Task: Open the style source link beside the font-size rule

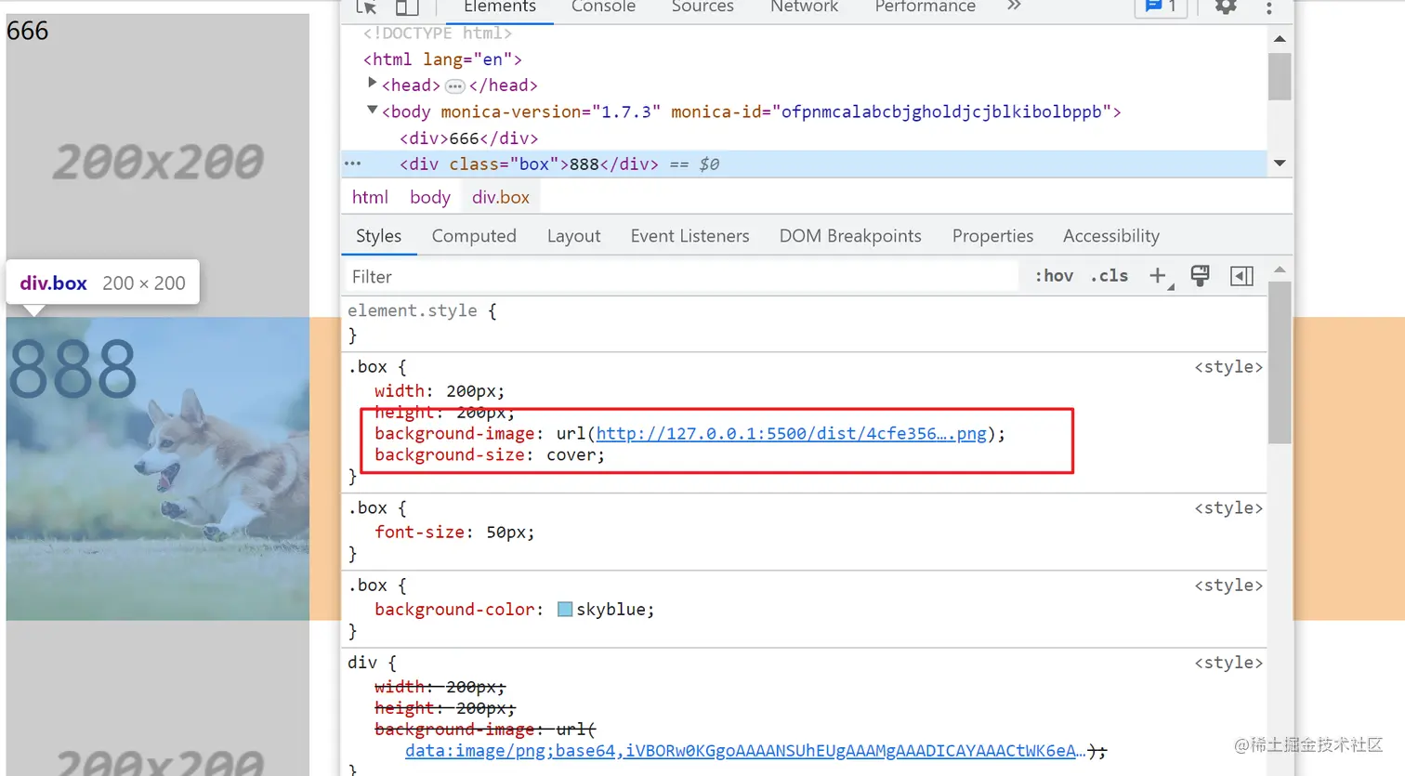Action: click(1228, 508)
